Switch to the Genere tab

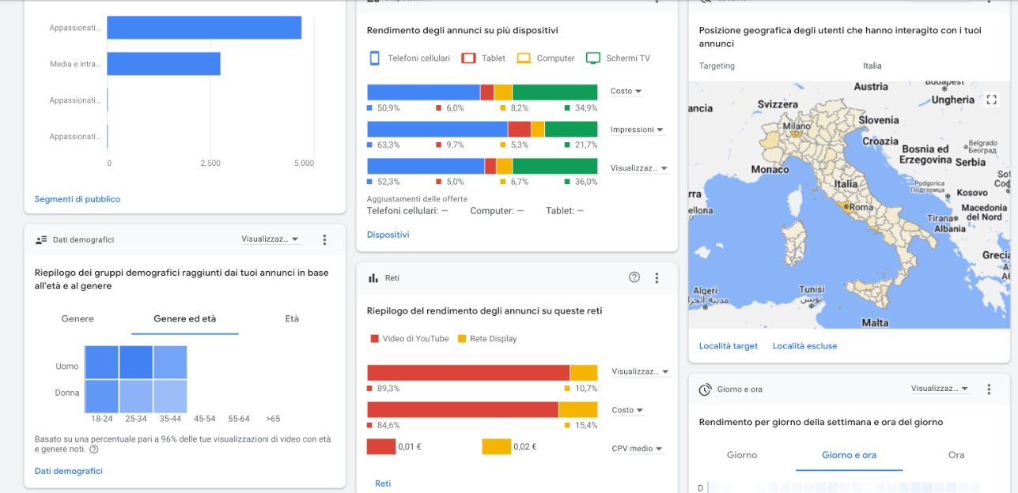[78, 319]
